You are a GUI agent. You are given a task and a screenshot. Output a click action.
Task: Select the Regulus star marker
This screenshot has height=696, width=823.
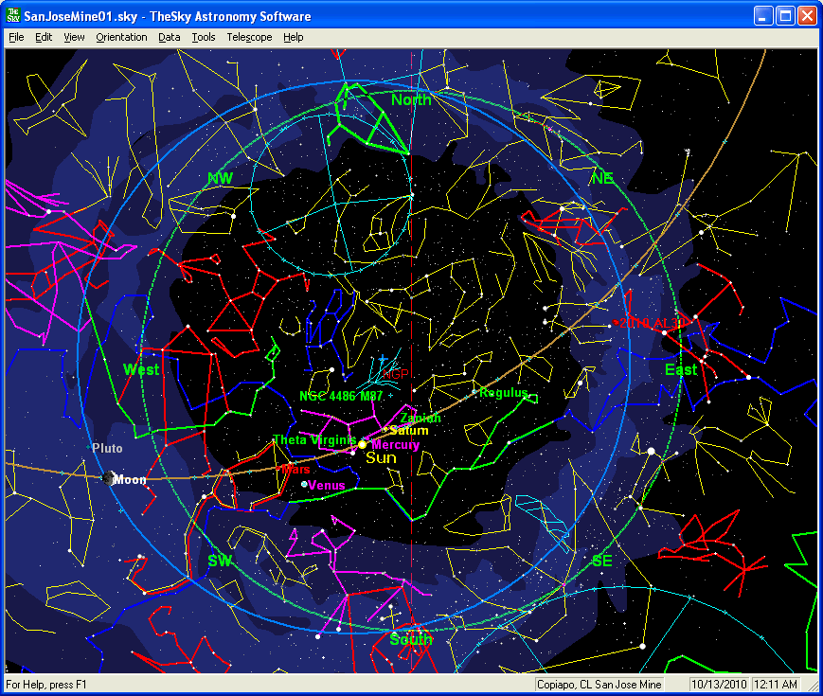(x=474, y=392)
